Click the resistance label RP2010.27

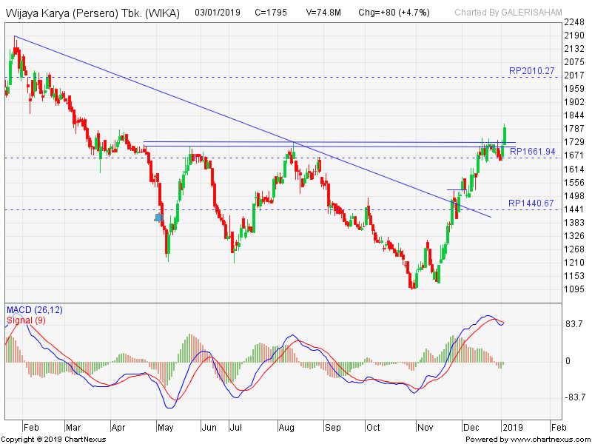pos(531,70)
